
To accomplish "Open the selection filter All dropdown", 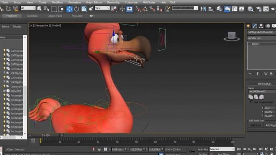I will [x=28, y=8].
